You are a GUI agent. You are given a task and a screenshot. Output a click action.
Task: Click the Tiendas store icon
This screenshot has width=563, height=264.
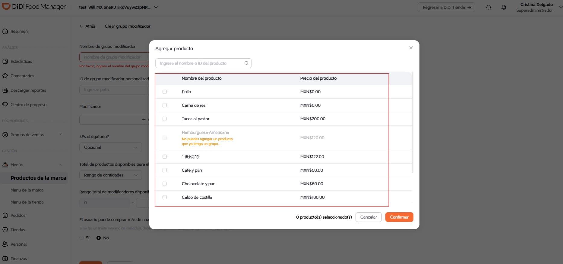5,230
